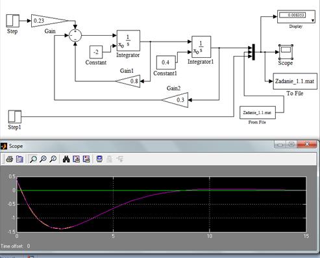Viewport: 320px width, 258px height.
Task: Select the Constant1 block with value 0.4
Action: 166,62
